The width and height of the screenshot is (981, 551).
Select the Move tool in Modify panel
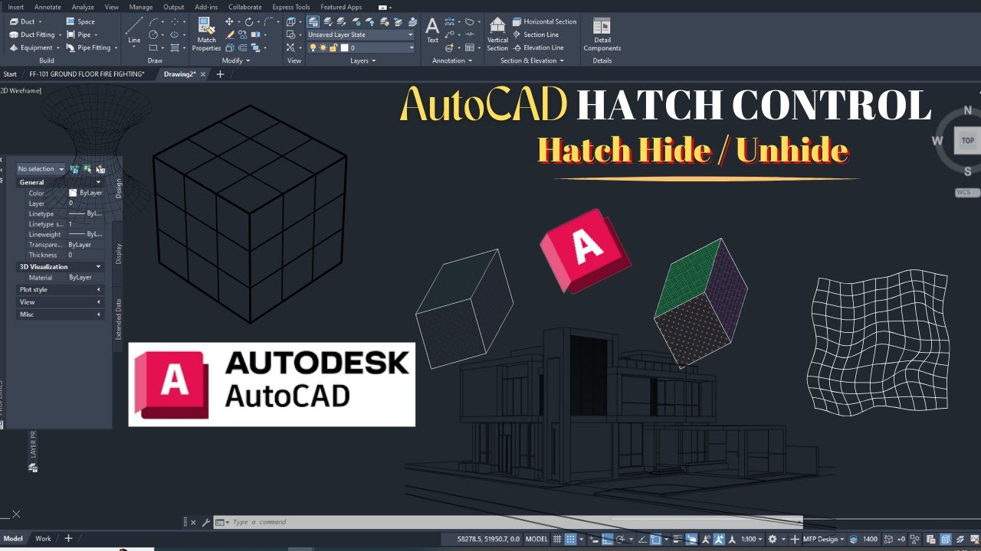[x=230, y=21]
